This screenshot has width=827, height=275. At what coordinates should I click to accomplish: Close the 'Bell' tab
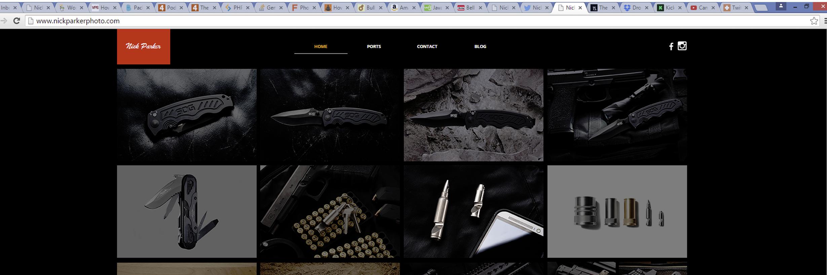tap(480, 8)
